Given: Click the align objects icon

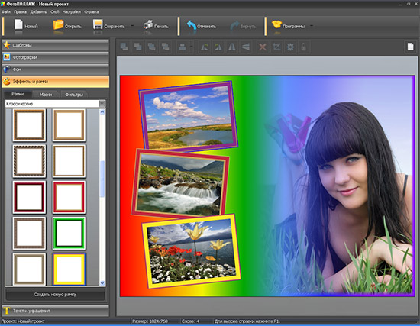Looking at the screenshot, I should click(x=183, y=47).
